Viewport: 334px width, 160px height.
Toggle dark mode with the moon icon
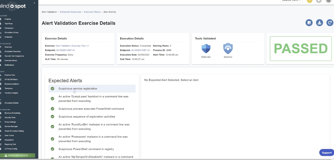click(328, 1)
